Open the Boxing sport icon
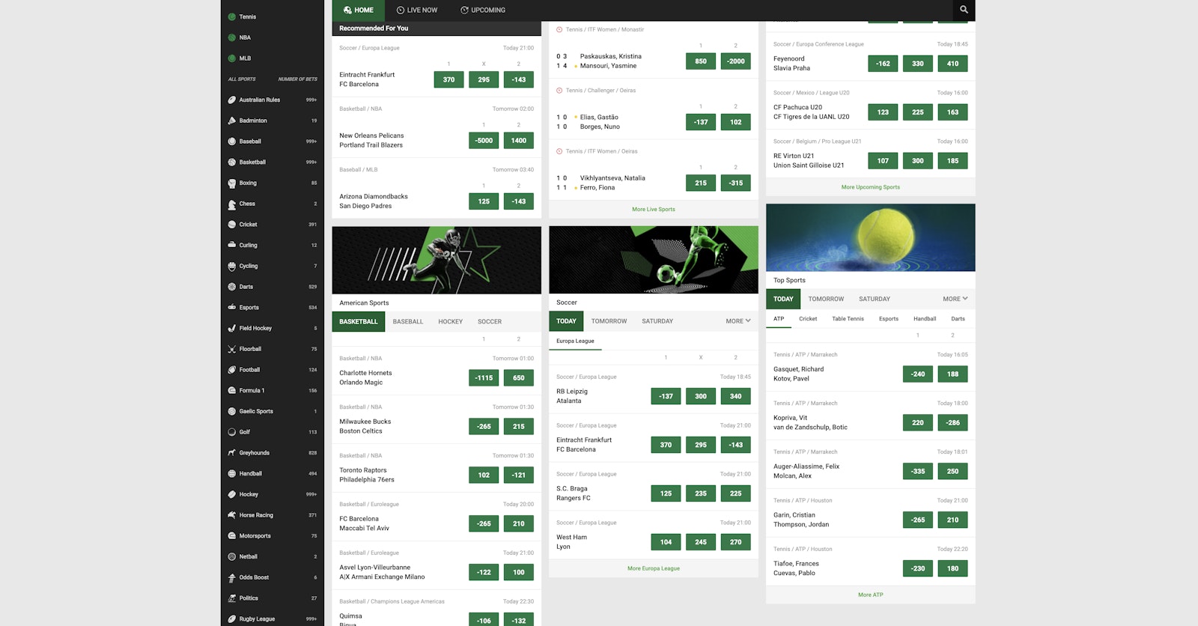 [x=232, y=183]
